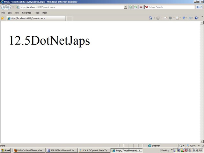
Task: Select the localhost:4319/Dynamic.aspx tab
Action: click(x=36, y=18)
